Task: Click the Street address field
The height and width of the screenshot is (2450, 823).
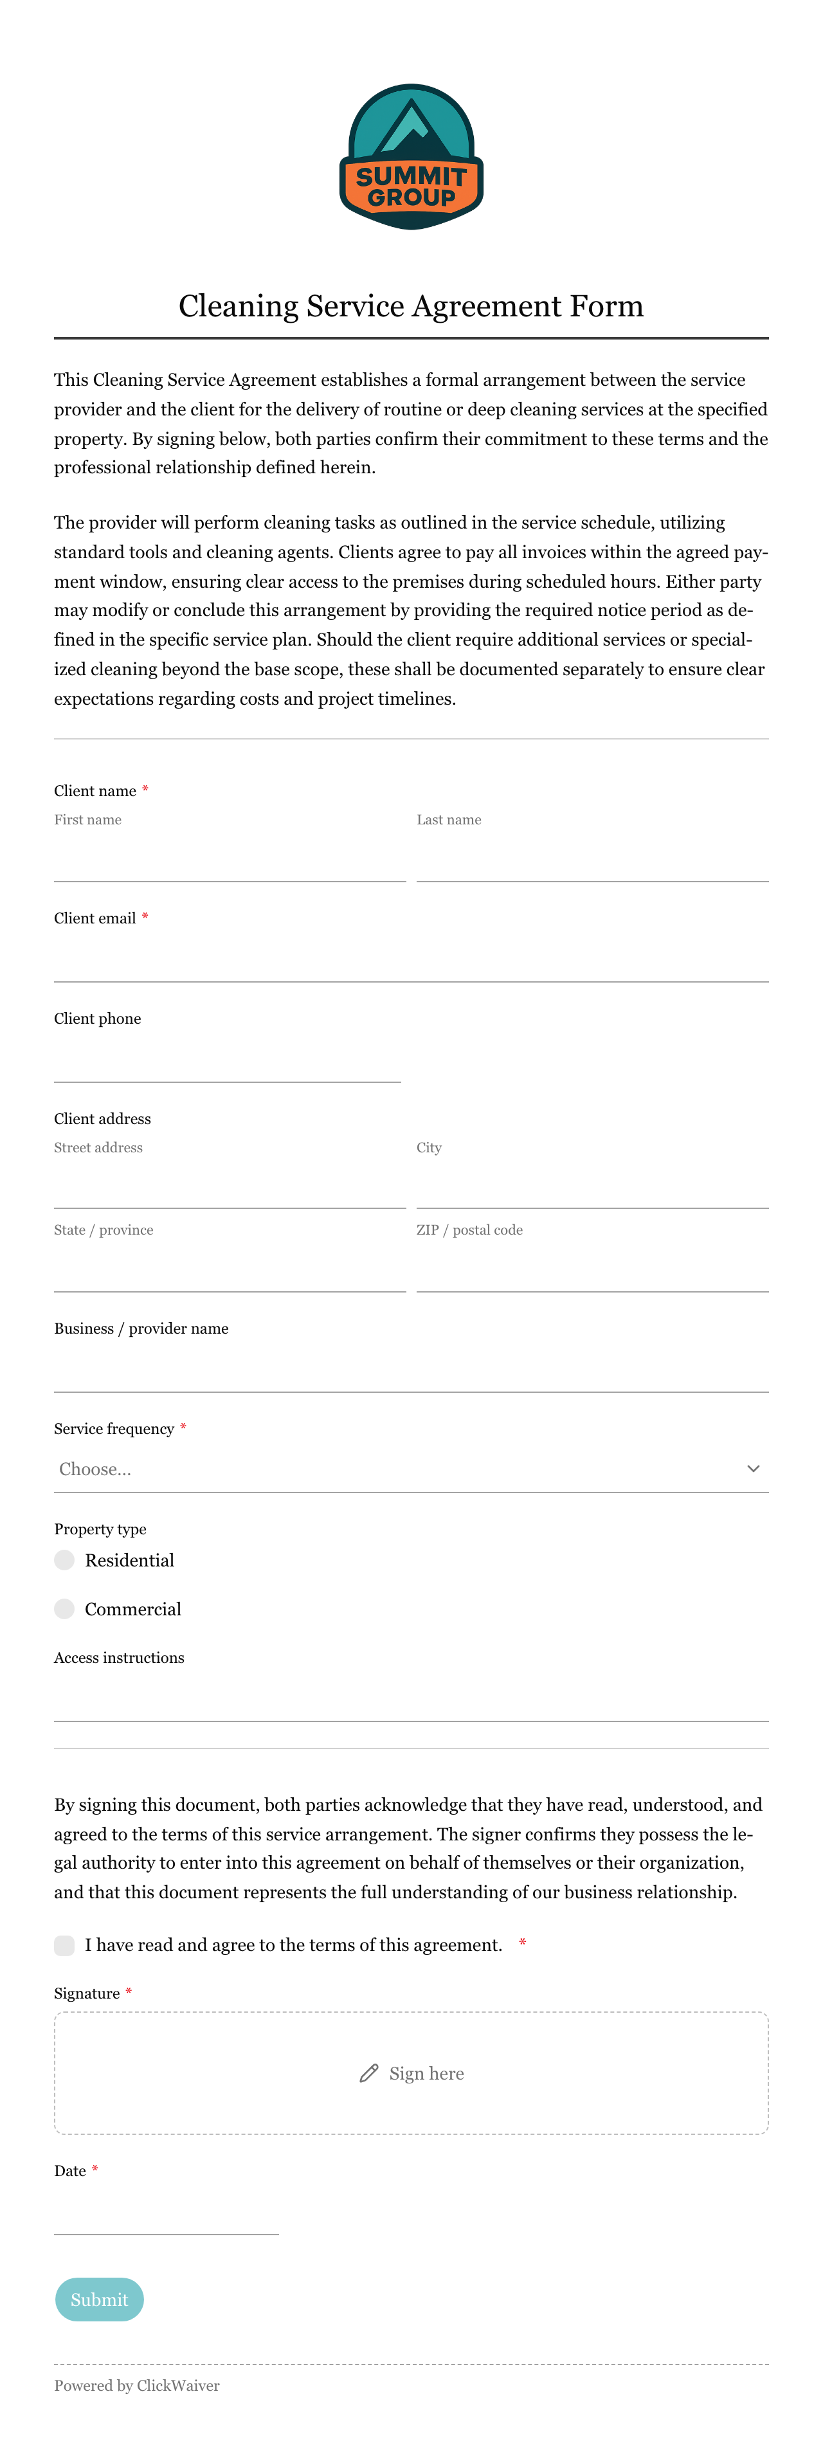Action: [x=230, y=1185]
